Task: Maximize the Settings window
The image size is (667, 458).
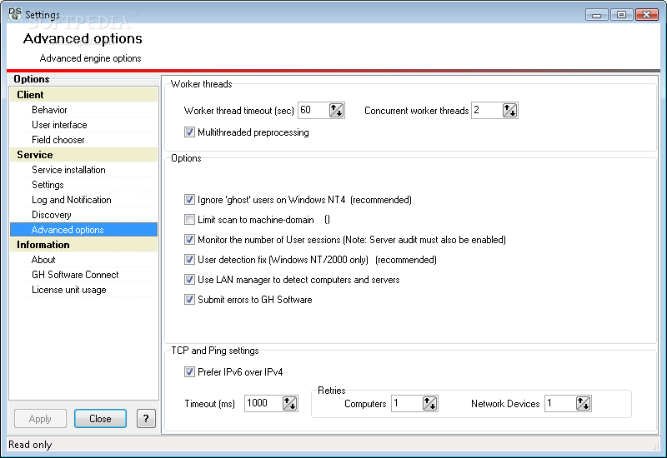Action: (x=621, y=15)
